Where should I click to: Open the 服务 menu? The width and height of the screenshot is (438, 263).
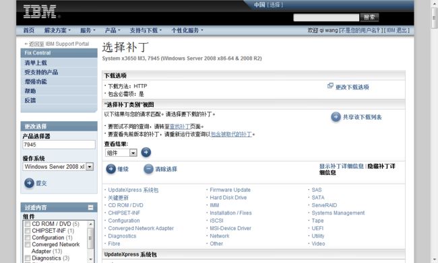tap(88, 30)
